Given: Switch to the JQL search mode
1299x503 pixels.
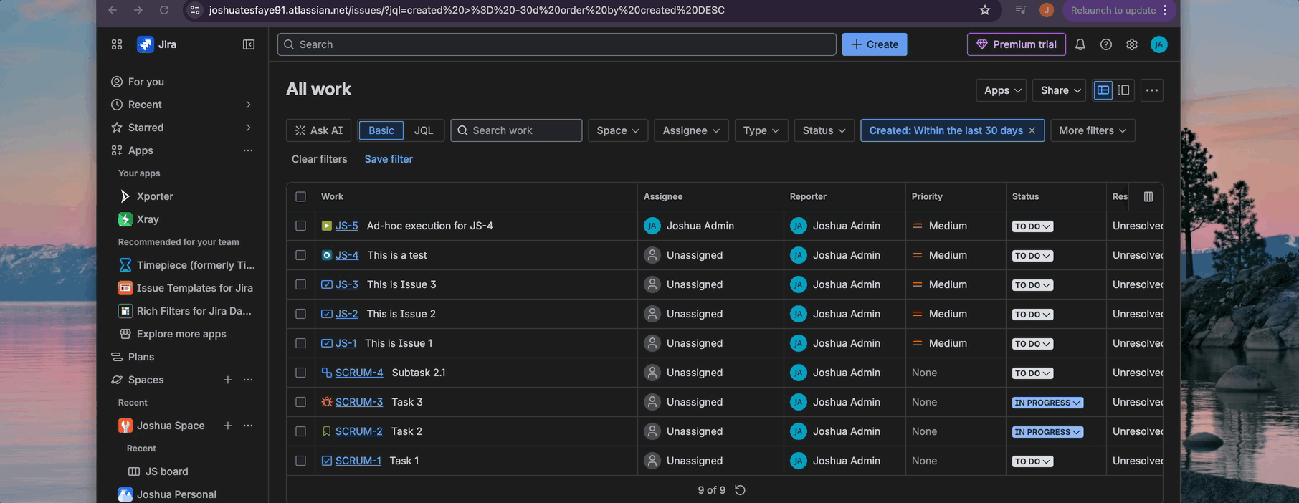Looking at the screenshot, I should pyautogui.click(x=424, y=130).
